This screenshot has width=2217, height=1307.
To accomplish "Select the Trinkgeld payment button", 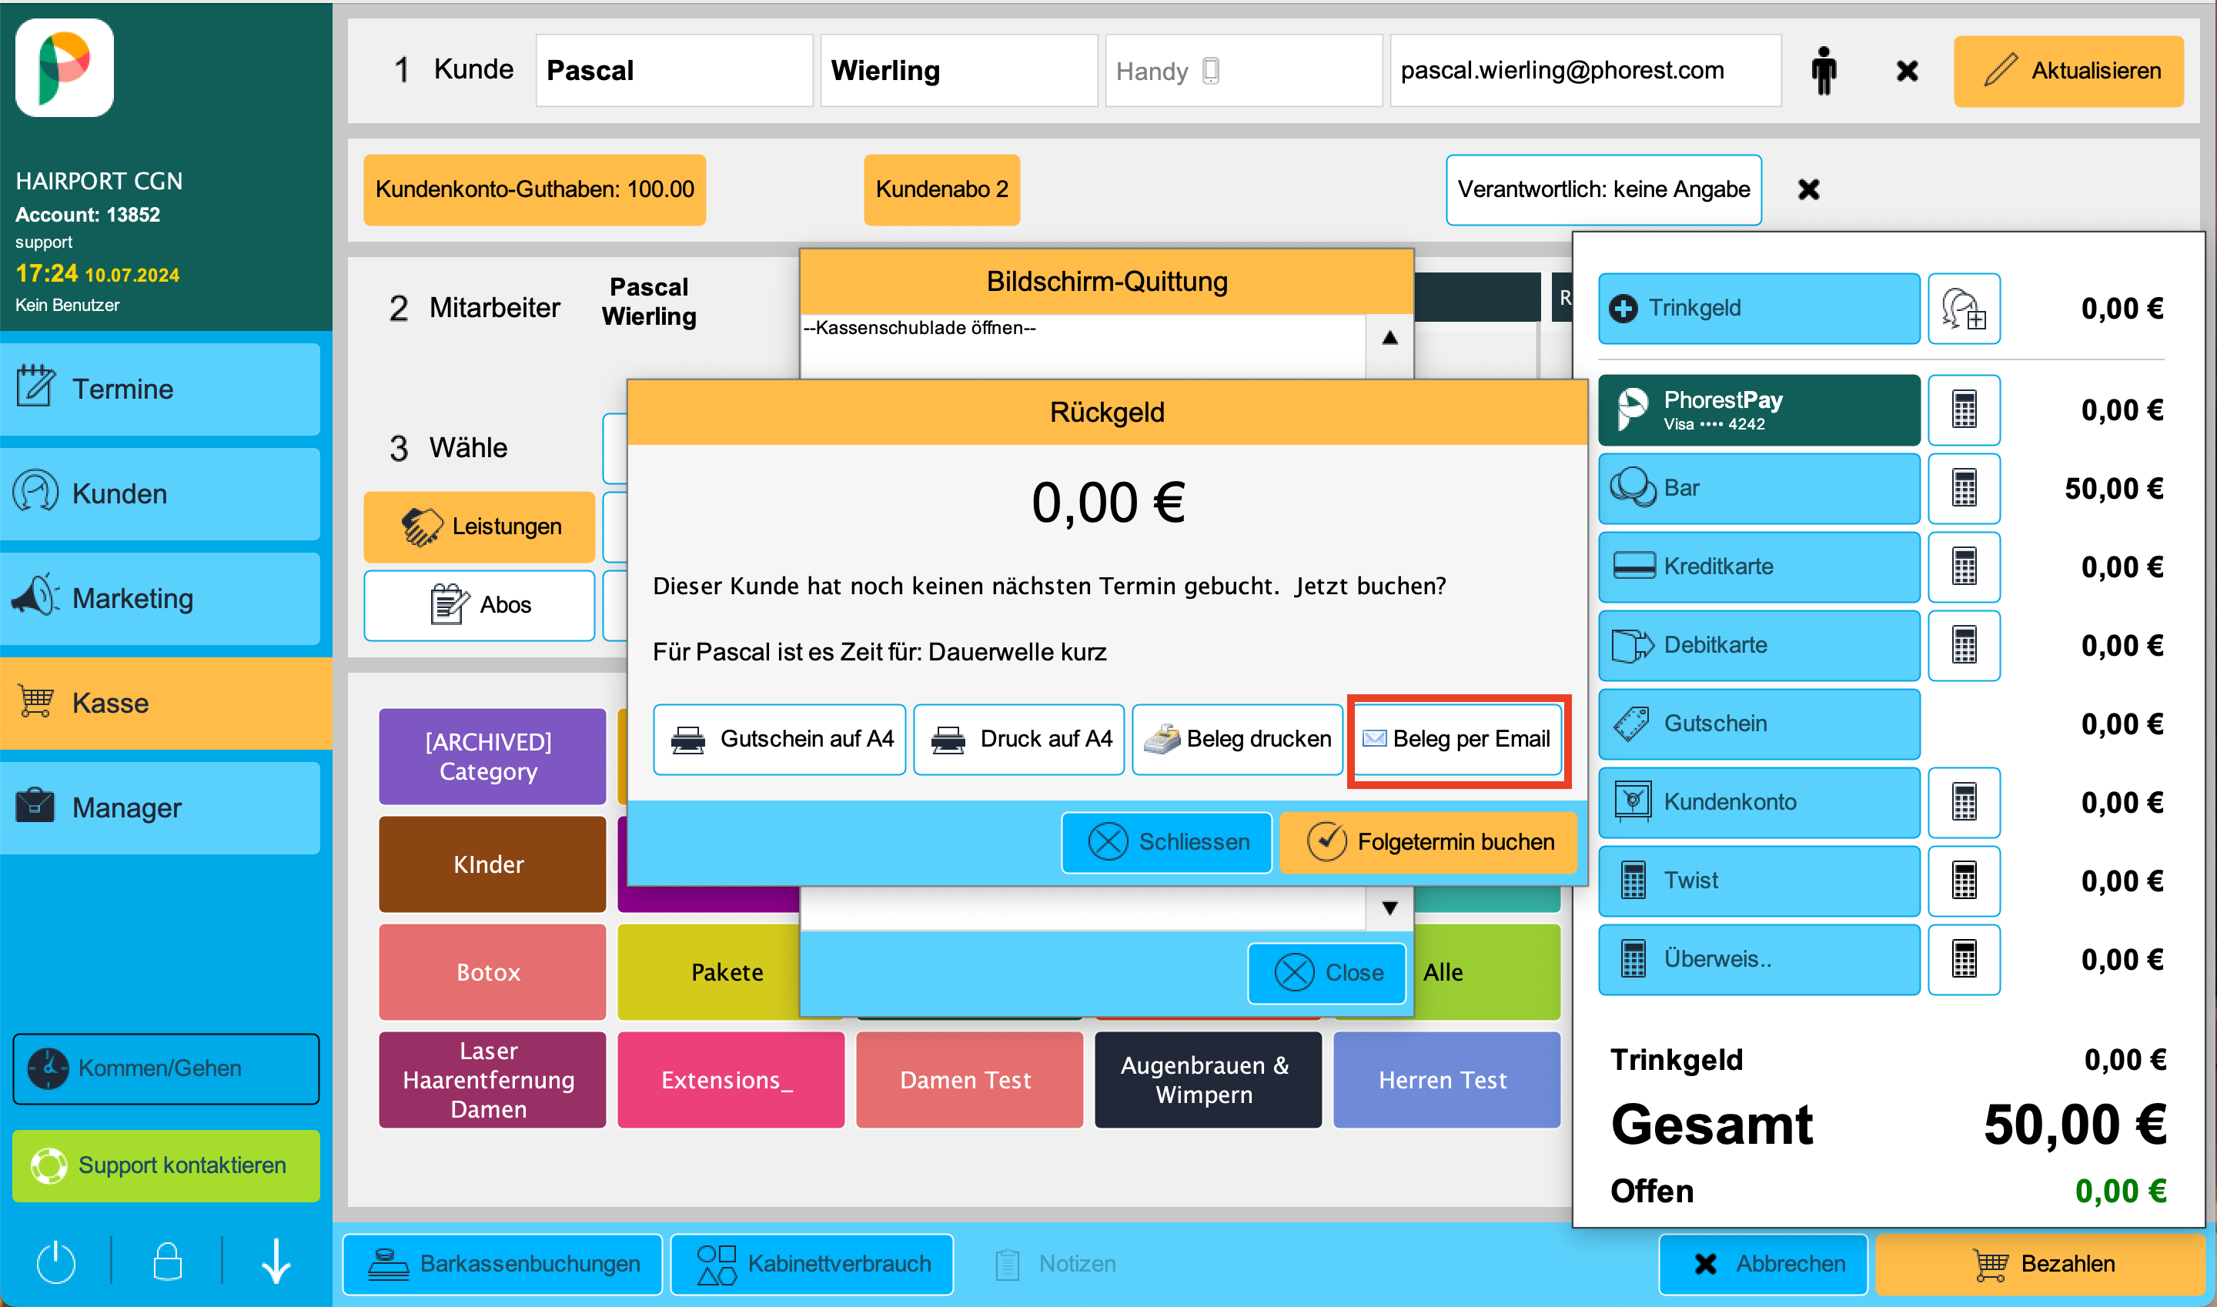I will [1758, 308].
